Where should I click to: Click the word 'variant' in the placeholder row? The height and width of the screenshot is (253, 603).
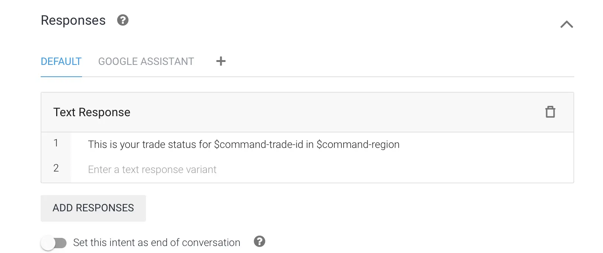coord(201,170)
